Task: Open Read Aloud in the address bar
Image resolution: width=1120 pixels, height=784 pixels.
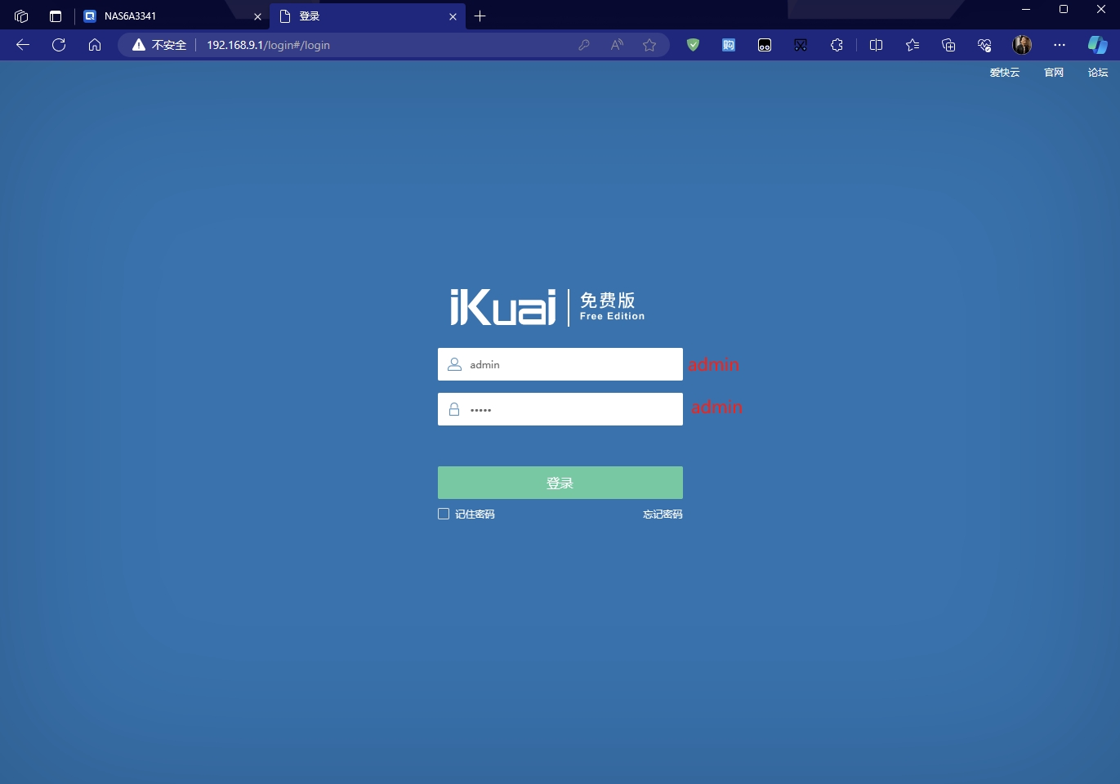Action: pos(617,45)
